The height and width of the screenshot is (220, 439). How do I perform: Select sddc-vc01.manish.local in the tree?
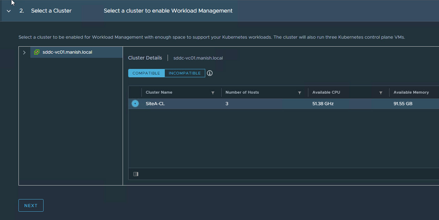[67, 52]
